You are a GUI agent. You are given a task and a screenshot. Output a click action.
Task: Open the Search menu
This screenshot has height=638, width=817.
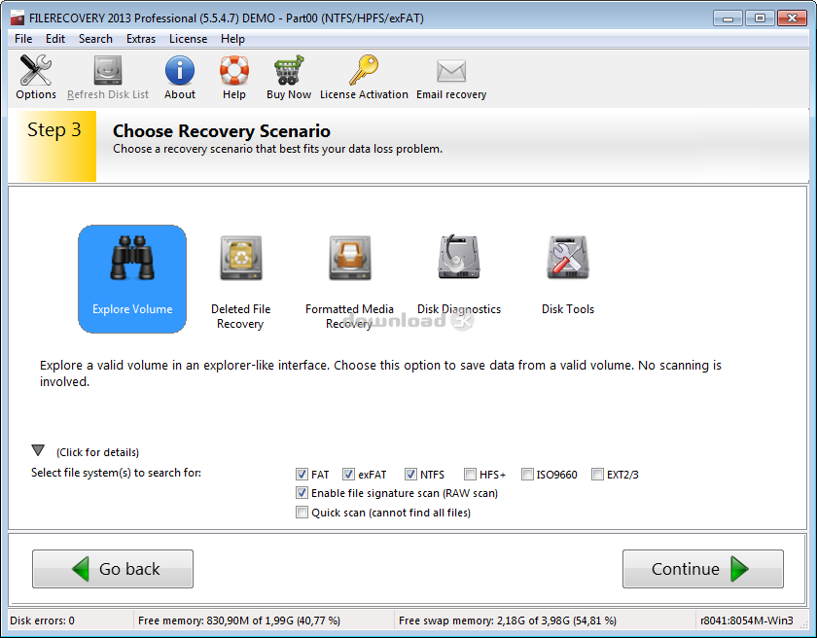pyautogui.click(x=95, y=39)
